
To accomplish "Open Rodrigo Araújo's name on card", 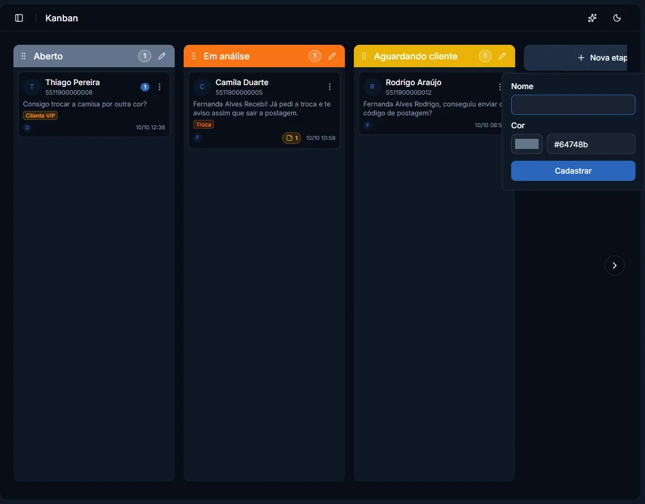I will tap(413, 82).
